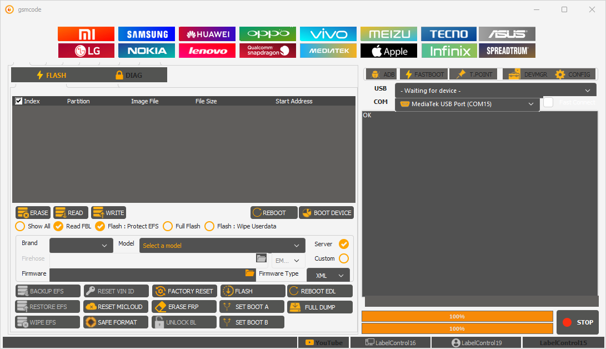Choose the Lenovo brand tile
This screenshot has height=349, width=606.
(x=207, y=51)
